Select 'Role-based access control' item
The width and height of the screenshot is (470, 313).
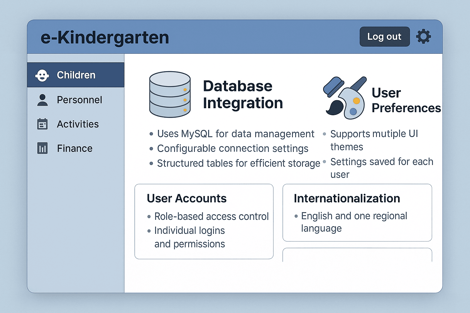[x=211, y=216]
